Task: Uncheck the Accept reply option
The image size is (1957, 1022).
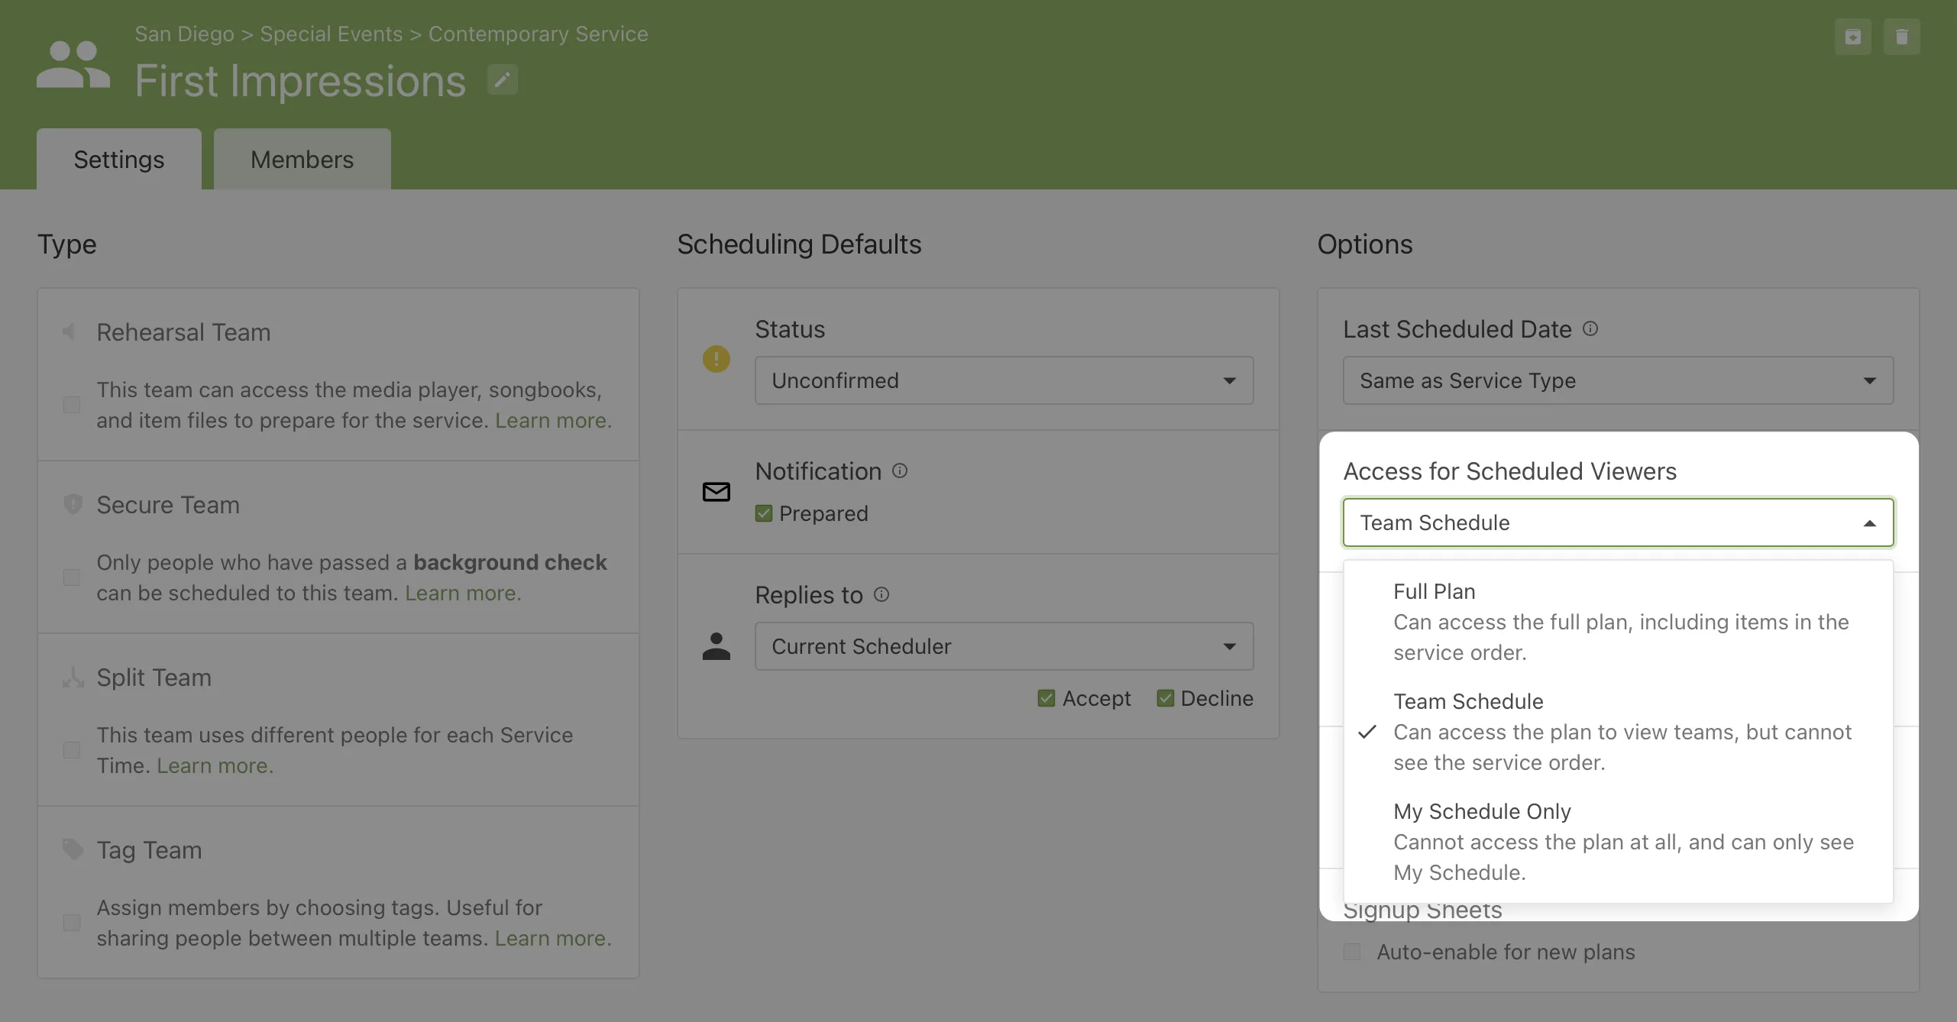Action: tap(1046, 697)
